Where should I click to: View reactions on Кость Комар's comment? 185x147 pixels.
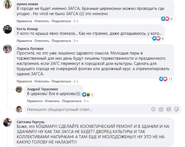158,38
